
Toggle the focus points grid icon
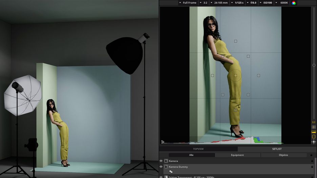314,127
